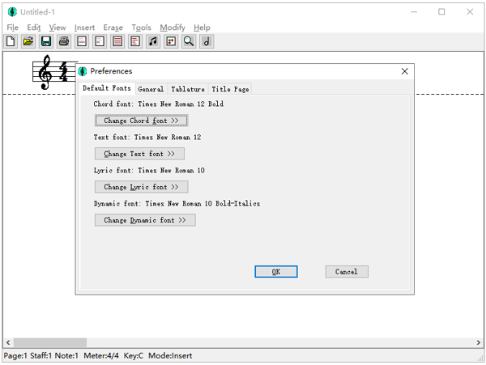This screenshot has height=365, width=486.
Task: Click the double eighth-note toolbar icon
Action: click(x=153, y=41)
